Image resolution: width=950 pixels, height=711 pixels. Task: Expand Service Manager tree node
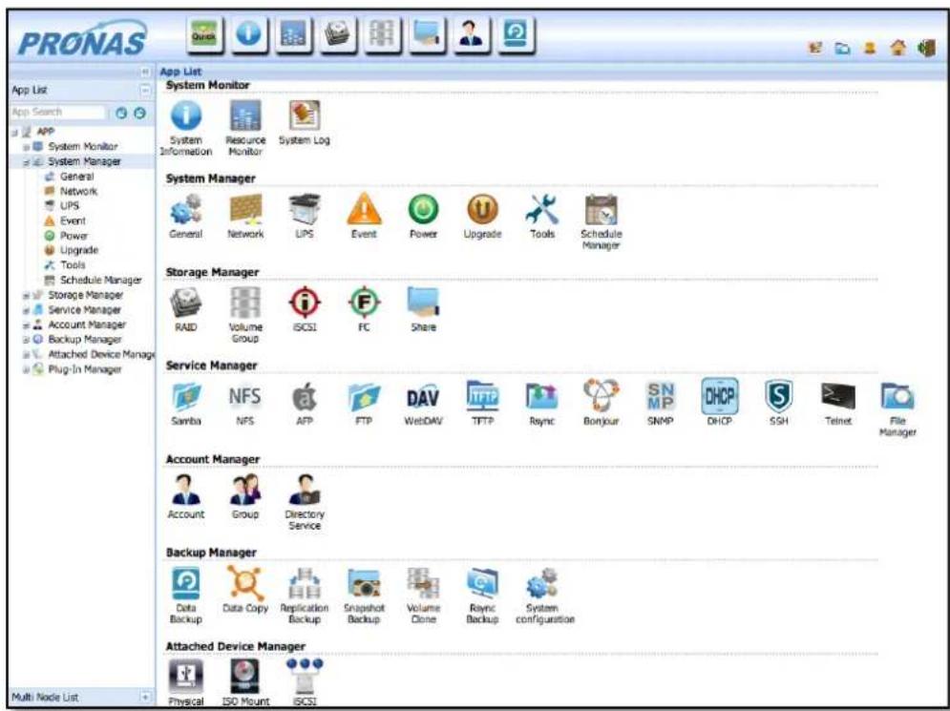(26, 311)
